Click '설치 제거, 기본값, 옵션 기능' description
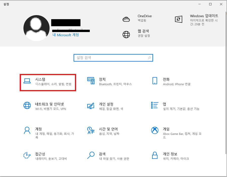Screen dimensions: 227x177 (x=181, y=109)
